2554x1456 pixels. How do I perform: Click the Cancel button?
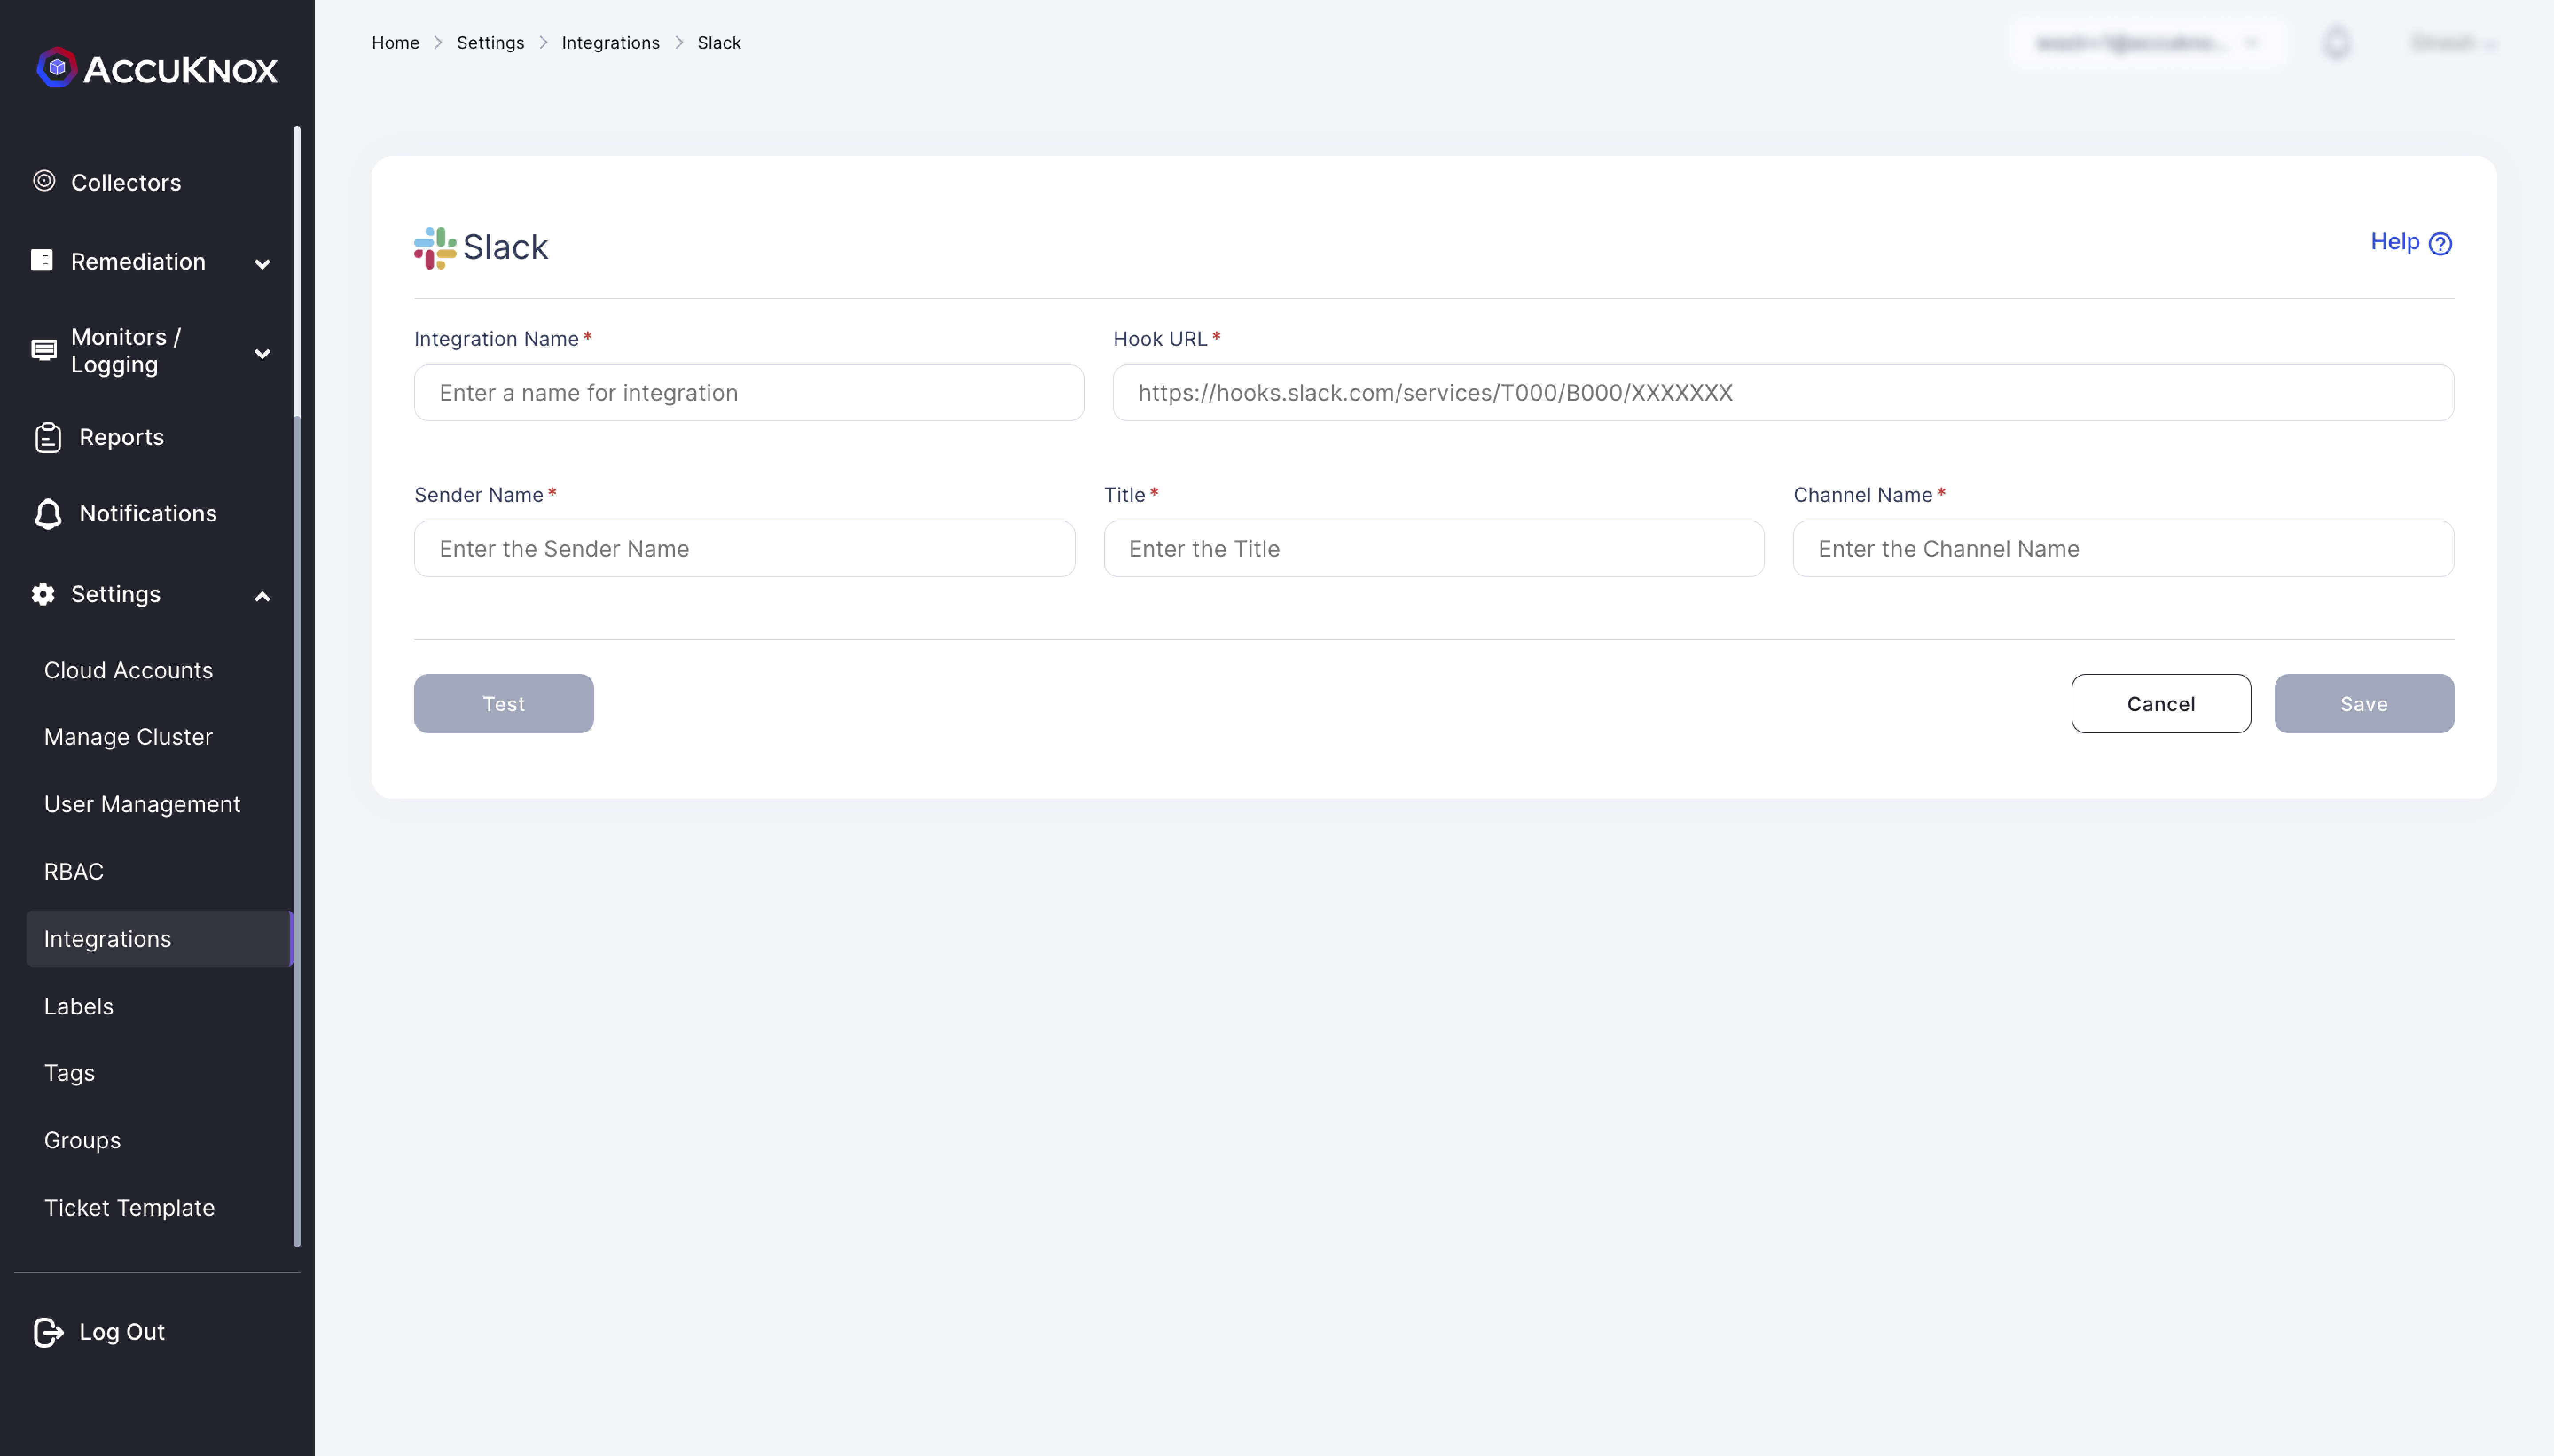(x=2161, y=703)
